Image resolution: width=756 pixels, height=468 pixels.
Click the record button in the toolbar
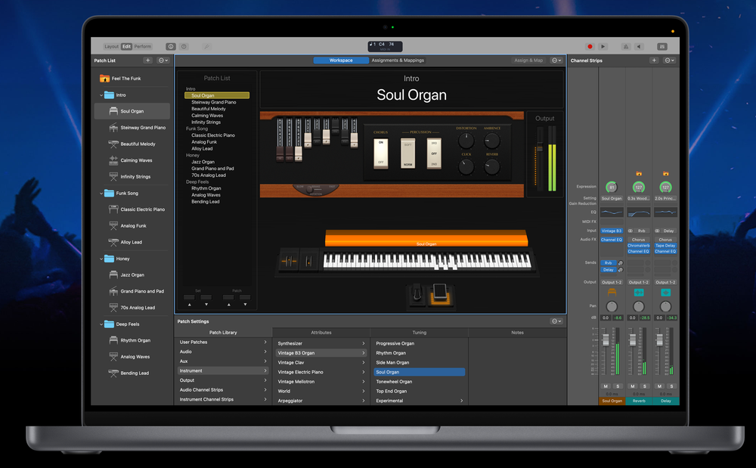click(589, 47)
